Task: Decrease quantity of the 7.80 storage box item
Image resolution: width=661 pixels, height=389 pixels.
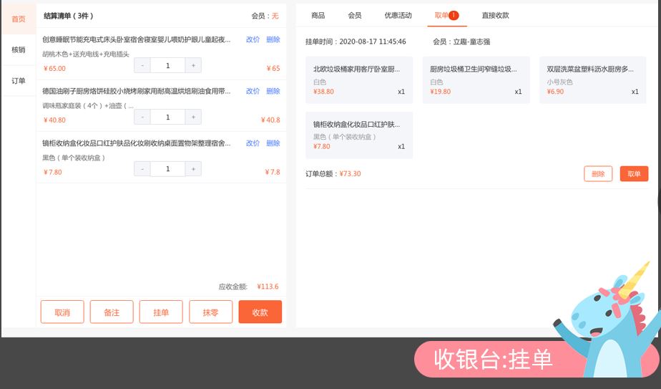Action: pos(142,168)
